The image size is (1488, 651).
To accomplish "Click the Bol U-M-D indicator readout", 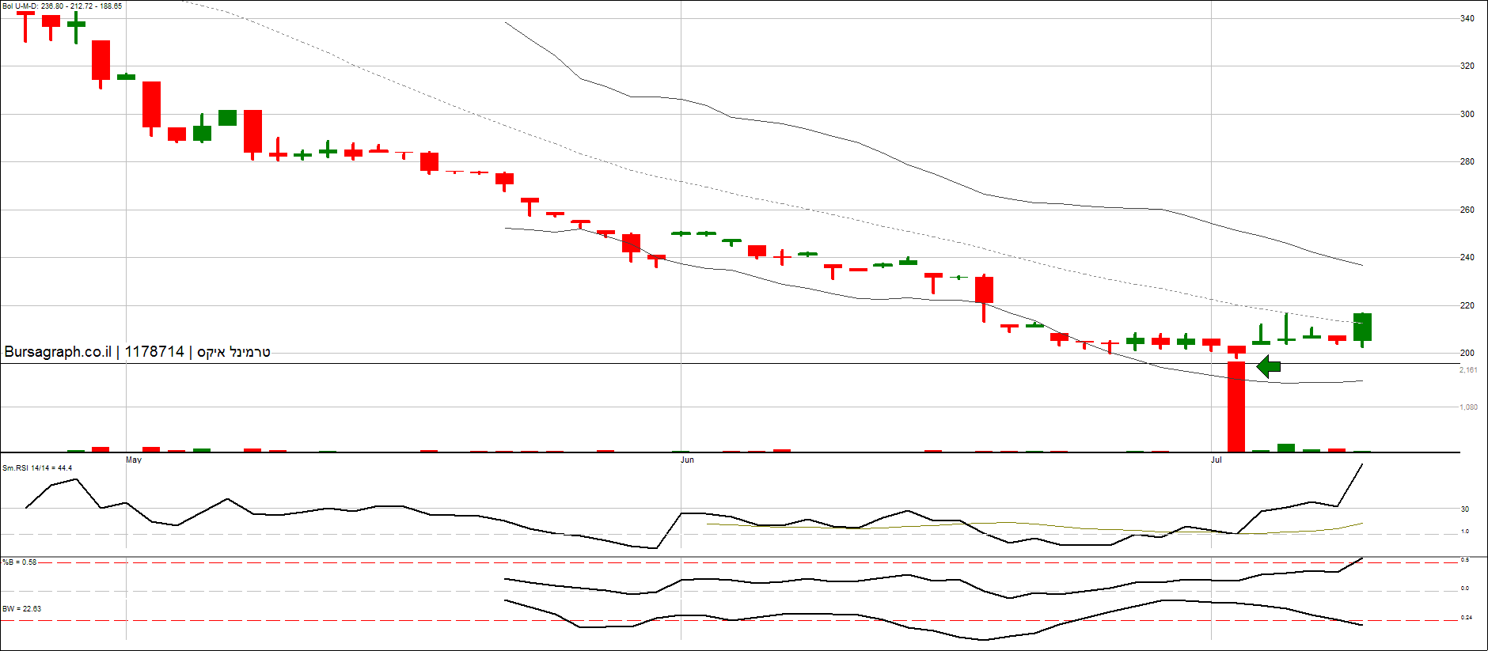I will 63,6.
